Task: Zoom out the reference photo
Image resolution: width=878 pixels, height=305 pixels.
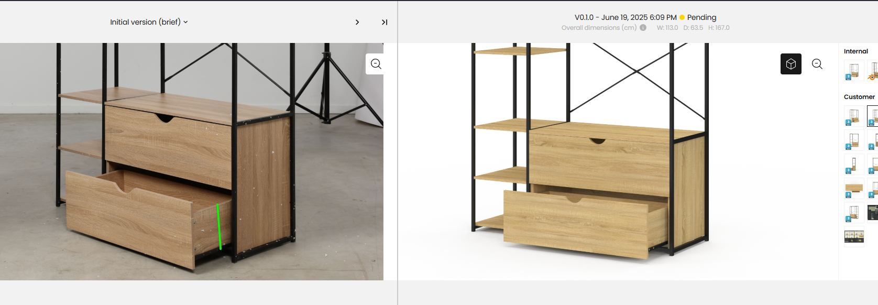Action: [376, 64]
